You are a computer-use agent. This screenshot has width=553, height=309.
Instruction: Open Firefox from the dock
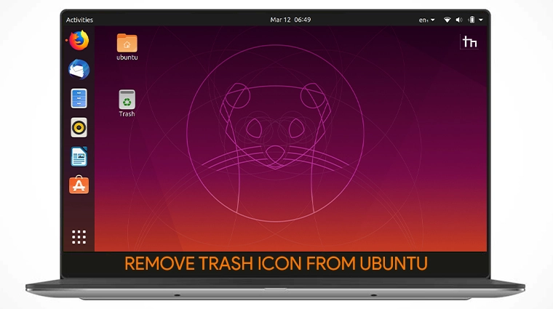[79, 41]
